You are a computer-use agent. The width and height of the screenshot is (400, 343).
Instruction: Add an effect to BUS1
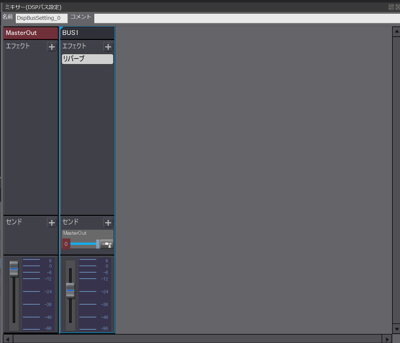tap(108, 47)
